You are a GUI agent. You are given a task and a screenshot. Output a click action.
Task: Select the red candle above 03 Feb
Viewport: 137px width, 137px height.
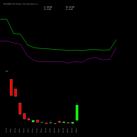[59, 122]
